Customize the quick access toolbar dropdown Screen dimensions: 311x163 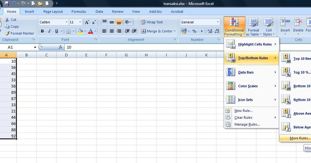pos(57,3)
